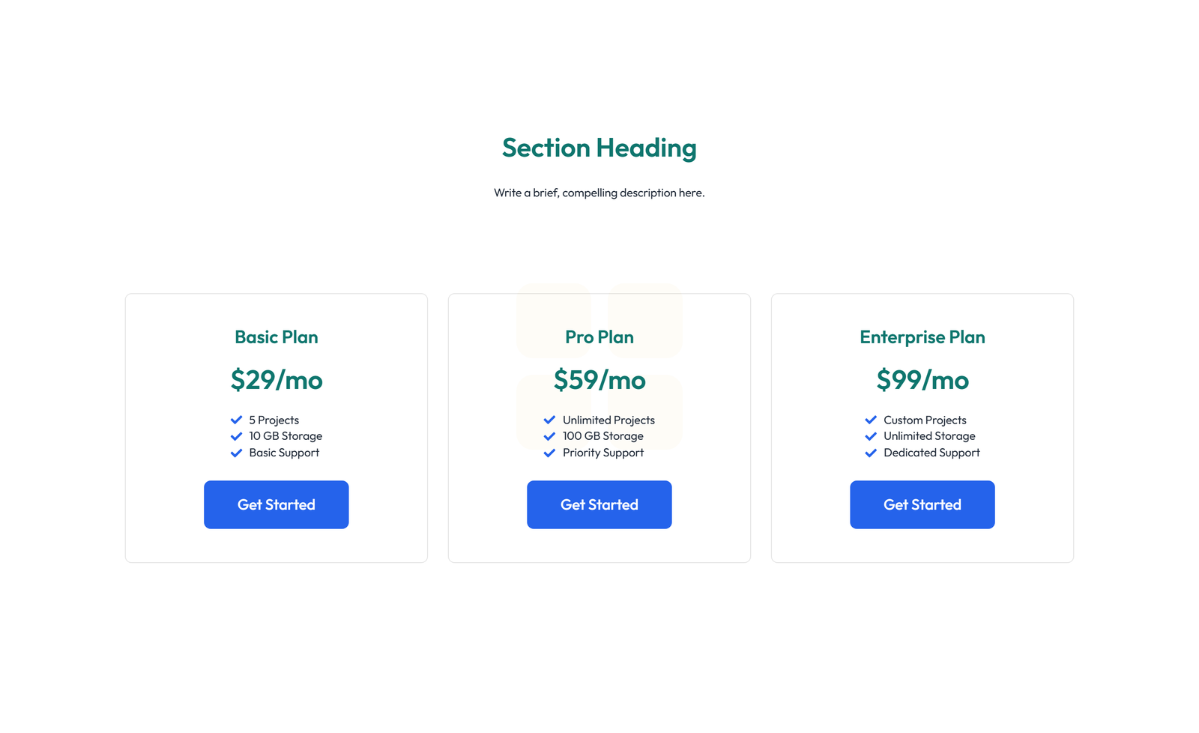Click the checkmark beside Unlimited Projects
This screenshot has height=733, width=1199.
[549, 420]
